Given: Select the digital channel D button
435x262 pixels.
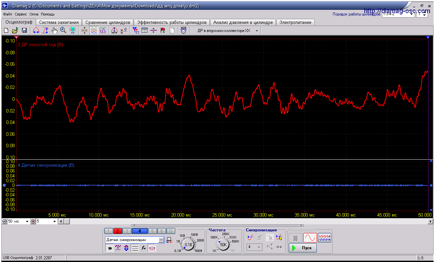Looking at the screenshot, I should (171, 231).
